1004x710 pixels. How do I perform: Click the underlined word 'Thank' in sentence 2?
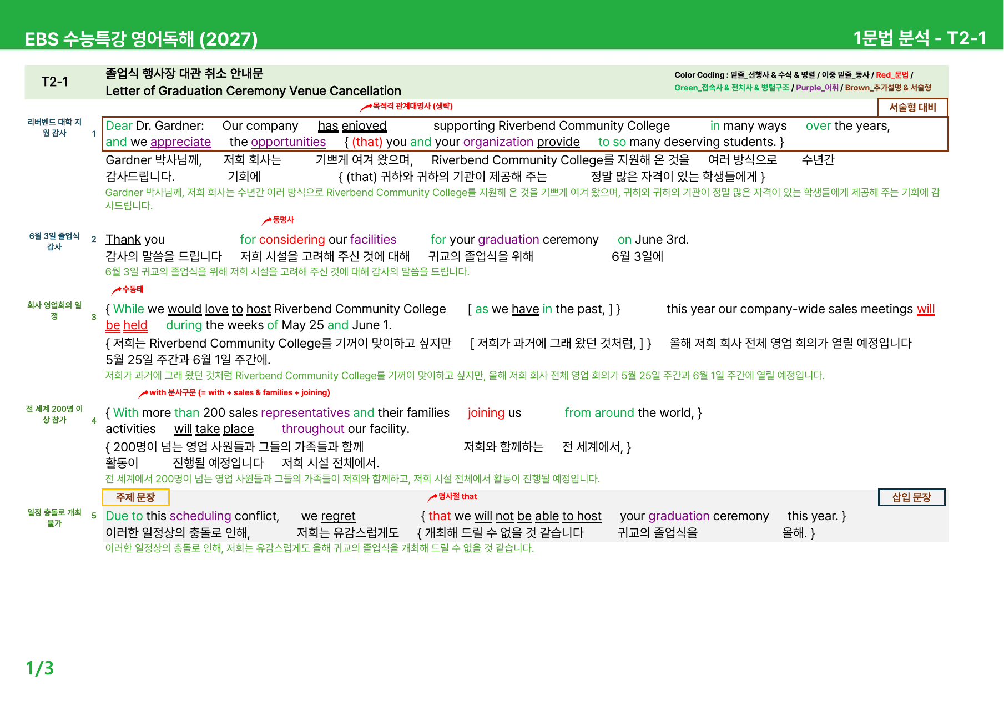point(123,240)
